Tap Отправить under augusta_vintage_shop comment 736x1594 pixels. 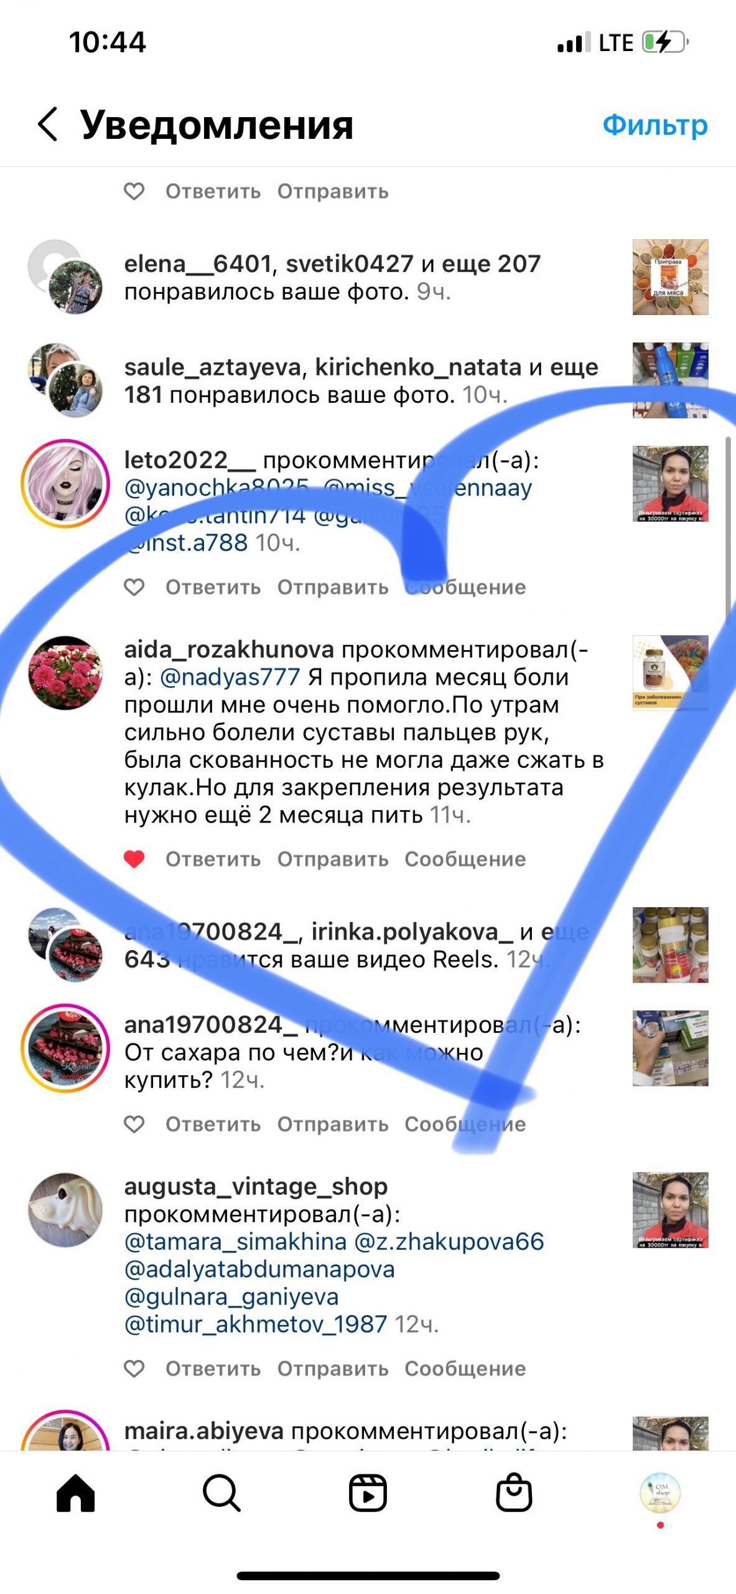(x=333, y=1369)
